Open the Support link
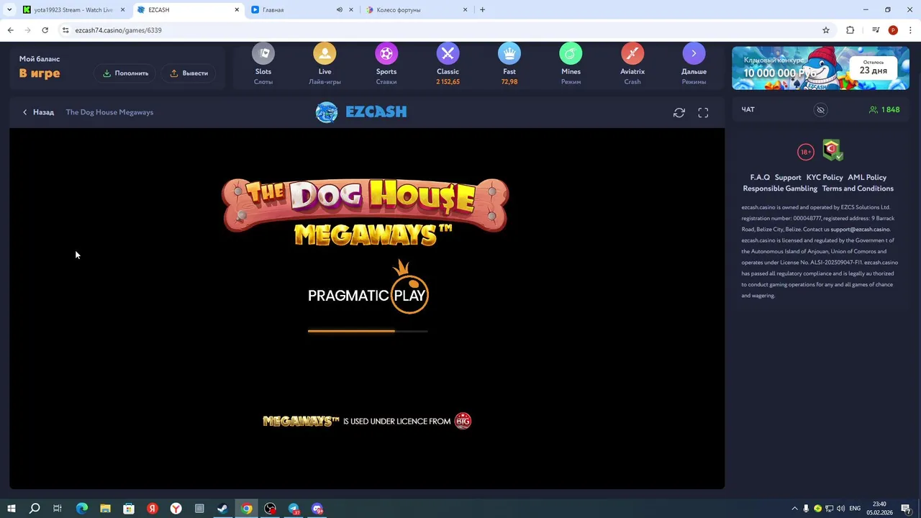 [788, 177]
